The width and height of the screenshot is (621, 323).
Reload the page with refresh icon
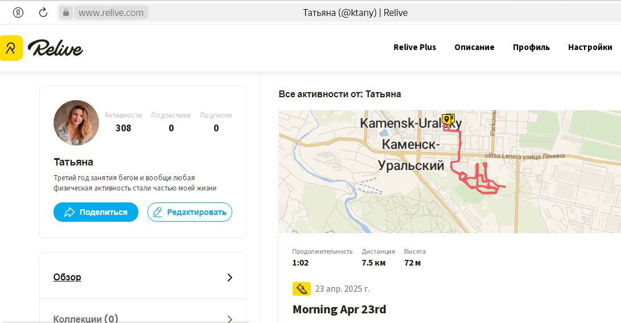pyautogui.click(x=43, y=13)
